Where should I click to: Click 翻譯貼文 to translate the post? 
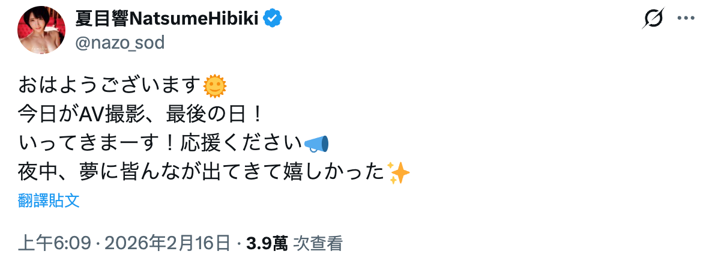49,201
